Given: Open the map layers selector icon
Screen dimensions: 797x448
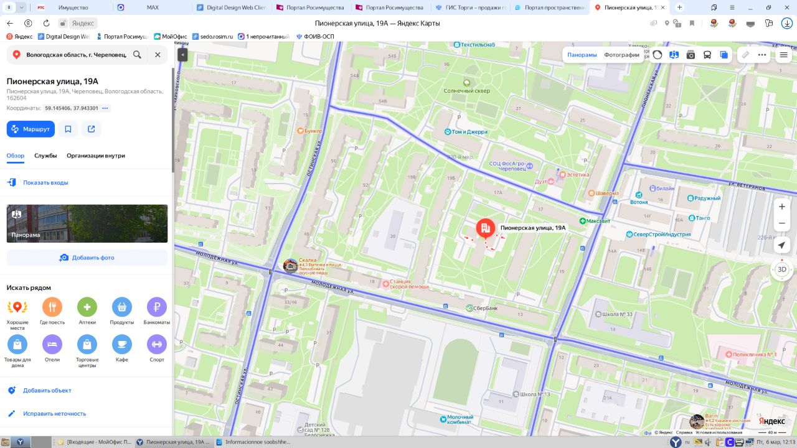Looking at the screenshot, I should point(724,55).
